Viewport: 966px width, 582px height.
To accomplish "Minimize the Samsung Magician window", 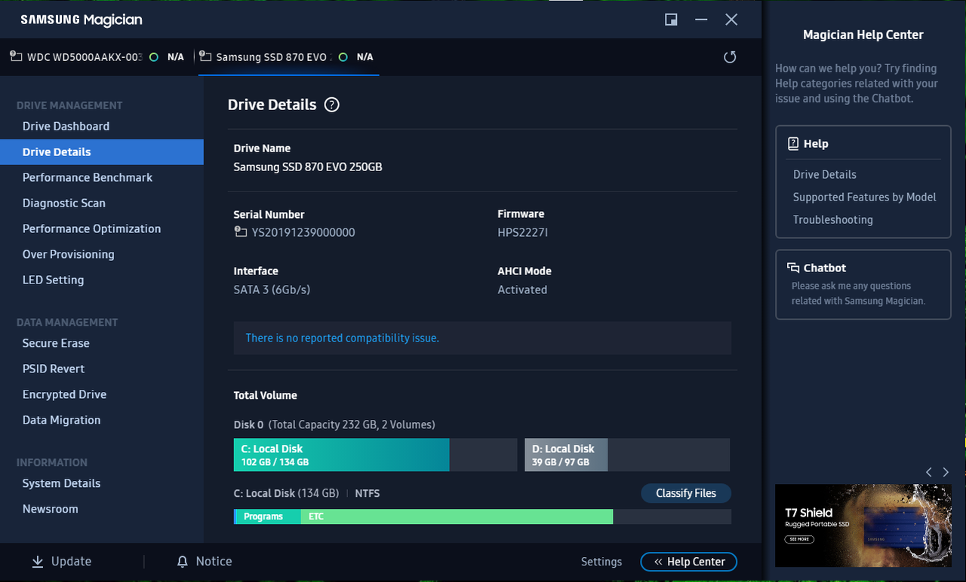I will tap(701, 20).
